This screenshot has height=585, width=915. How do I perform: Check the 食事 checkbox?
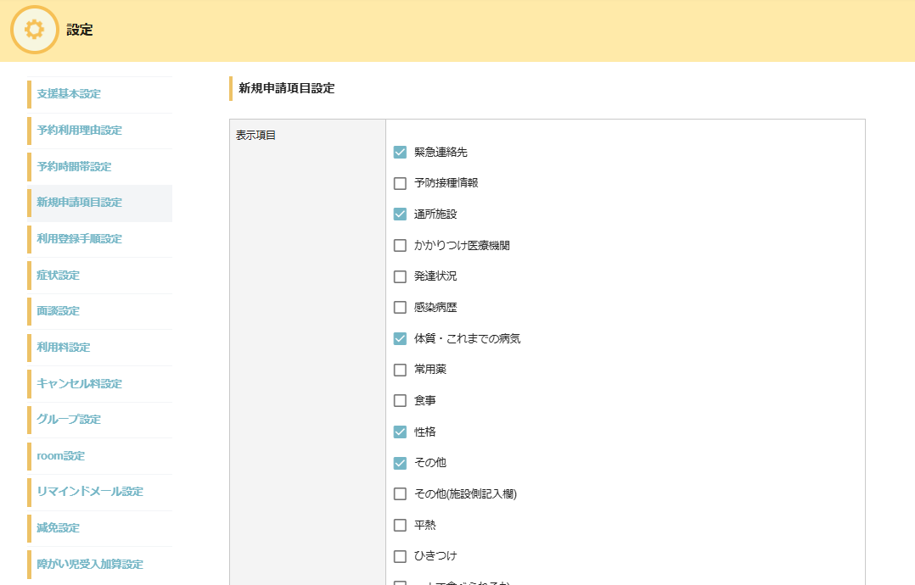click(400, 401)
